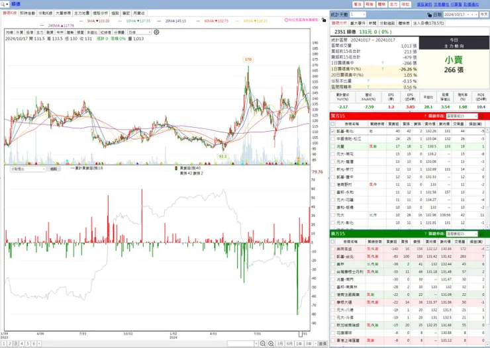
Task: Click the 追蹤 button under the chart
Action: pyautogui.click(x=54, y=169)
